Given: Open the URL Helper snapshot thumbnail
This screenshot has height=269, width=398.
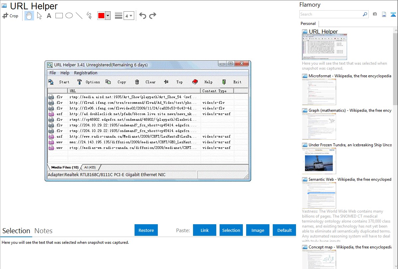Looking at the screenshot, I should [324, 47].
